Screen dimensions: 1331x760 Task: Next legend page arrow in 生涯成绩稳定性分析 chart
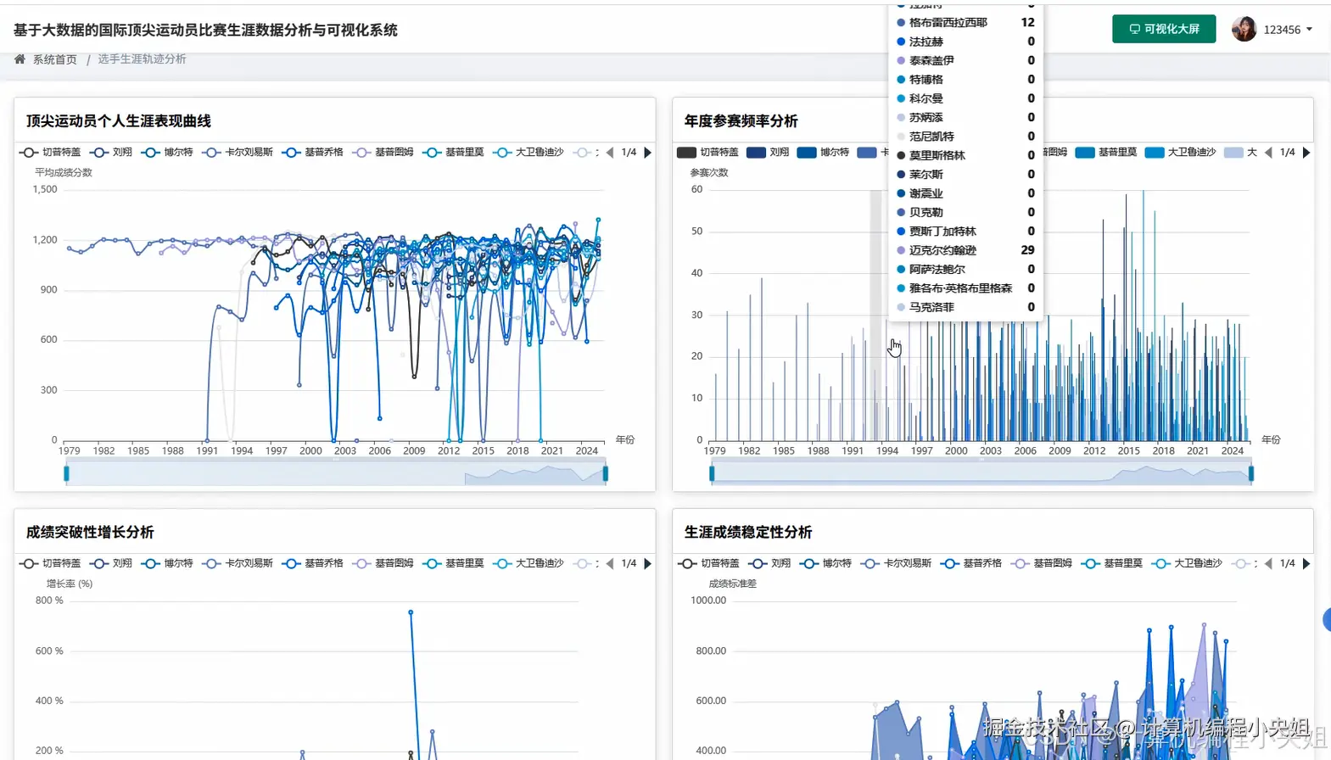pos(1306,563)
